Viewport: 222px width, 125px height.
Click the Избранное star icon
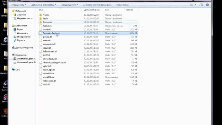(13, 11)
